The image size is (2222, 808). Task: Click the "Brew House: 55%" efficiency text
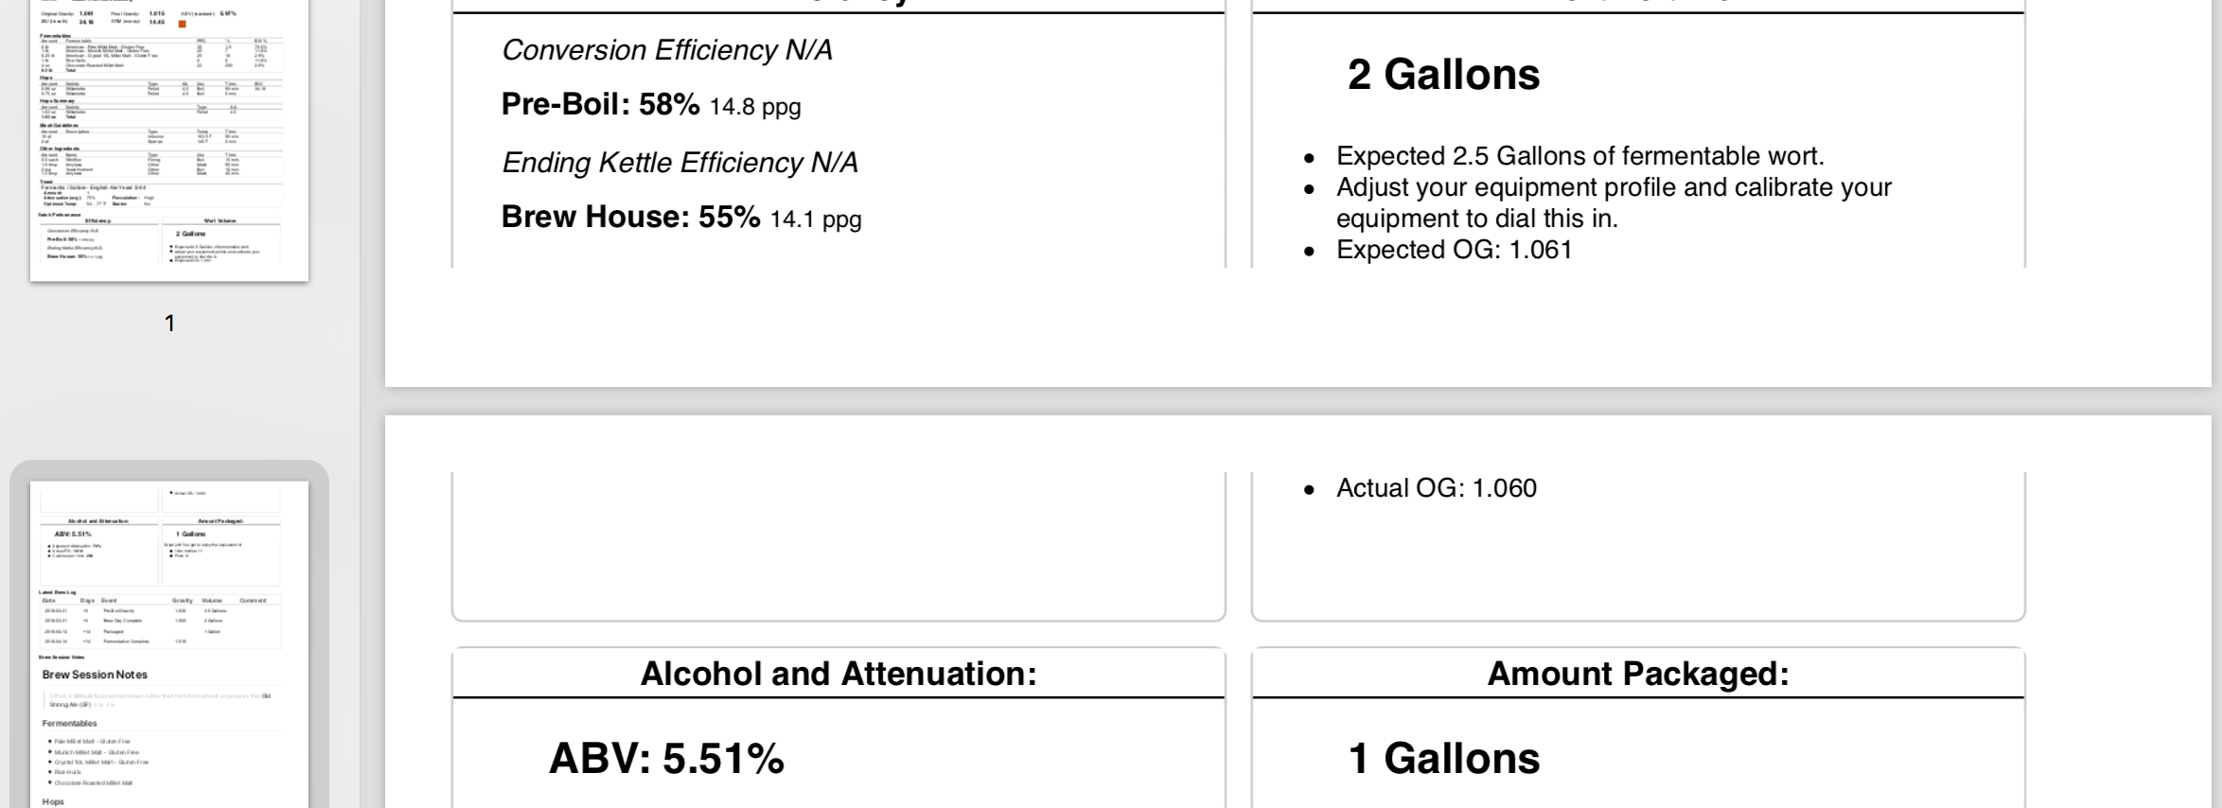[630, 218]
